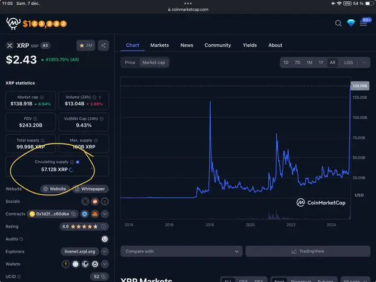Copy UCID 52 using copy icon

[104, 277]
